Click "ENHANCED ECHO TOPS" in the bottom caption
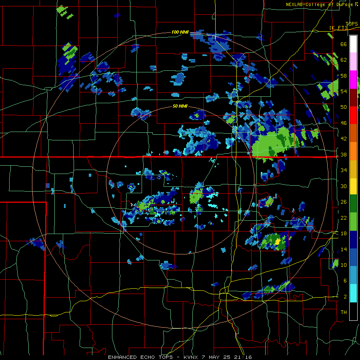This screenshot has height=360, width=360. tap(140, 357)
